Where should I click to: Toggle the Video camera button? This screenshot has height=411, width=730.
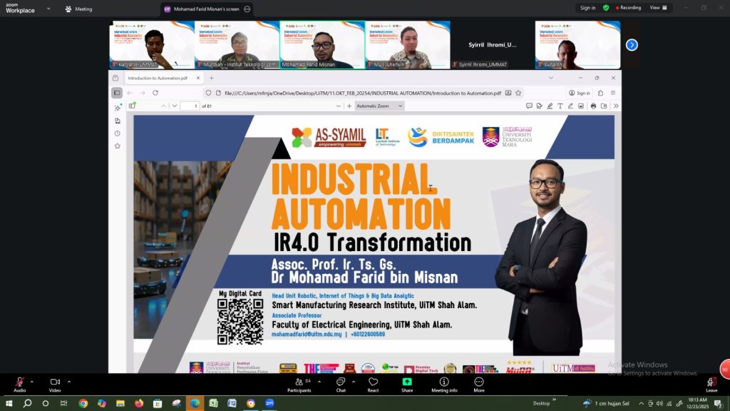point(55,383)
